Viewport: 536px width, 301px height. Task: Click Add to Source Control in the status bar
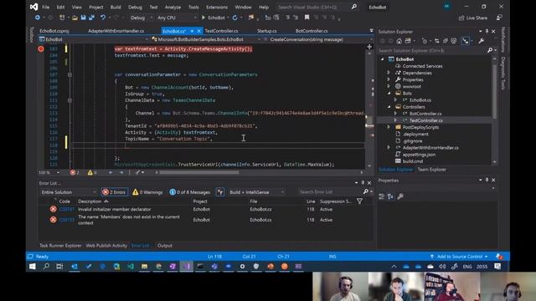click(459, 257)
